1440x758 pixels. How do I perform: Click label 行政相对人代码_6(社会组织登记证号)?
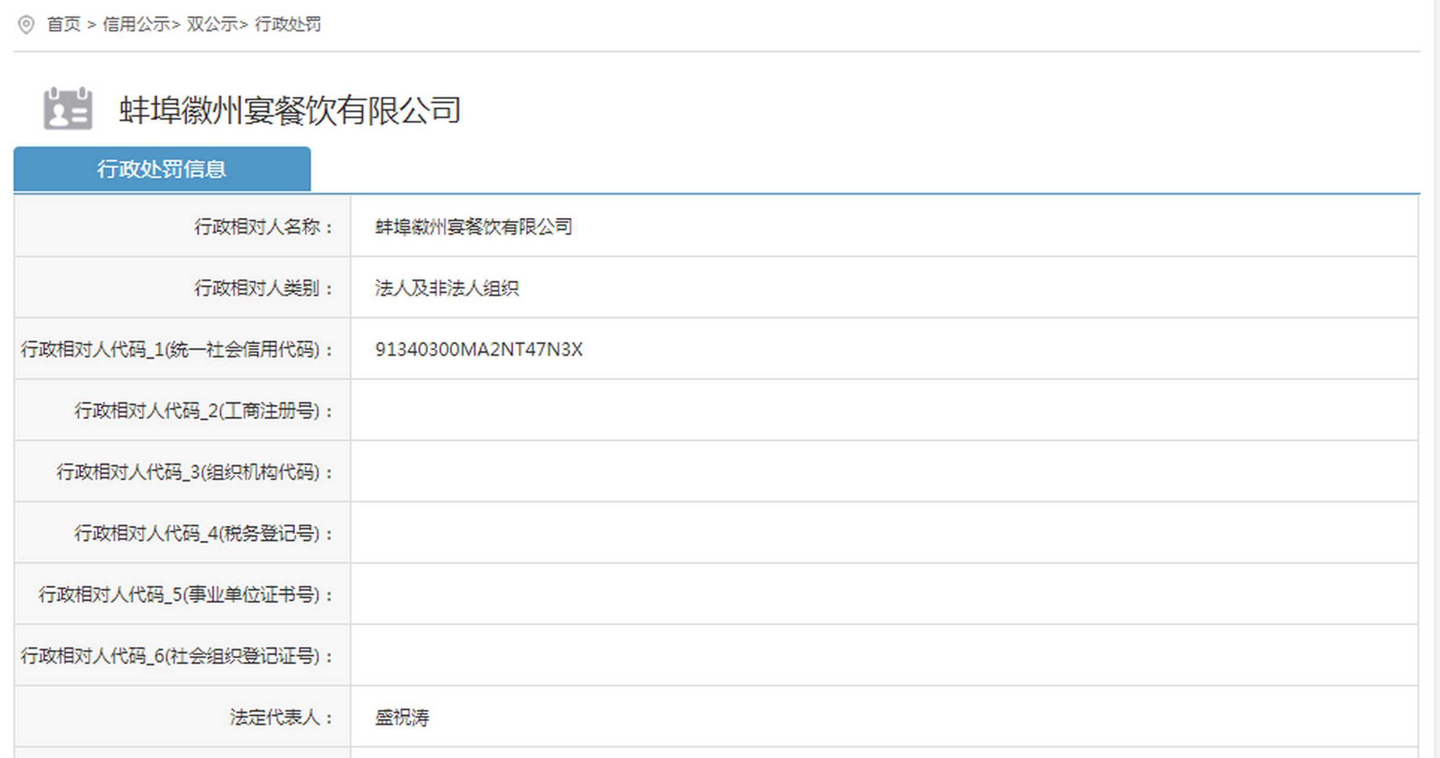point(177,656)
